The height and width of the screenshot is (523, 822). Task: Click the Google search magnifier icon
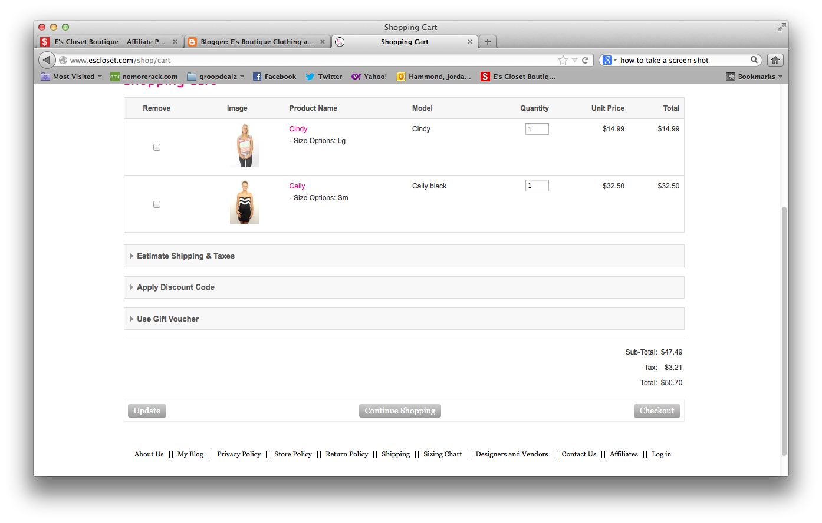[x=755, y=59]
